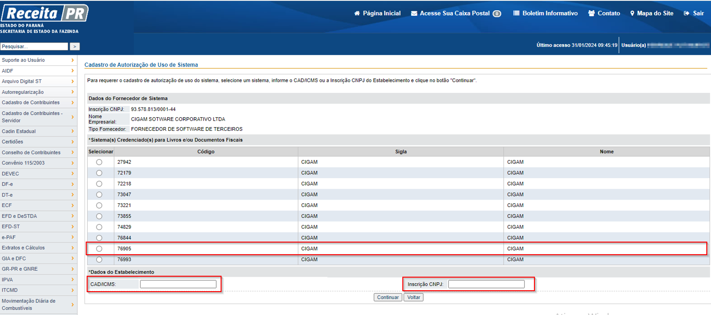The width and height of the screenshot is (711, 315).
Task: Select radio button for code 73047
Action: pyautogui.click(x=99, y=194)
